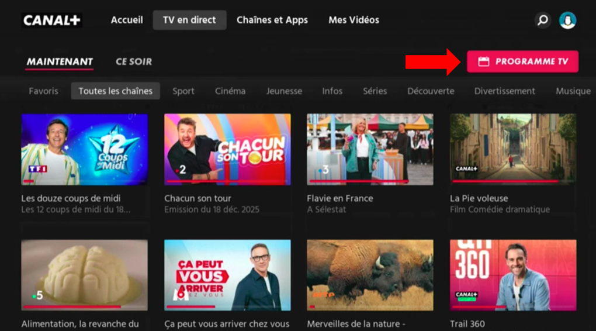The height and width of the screenshot is (331, 596).
Task: Watch Les douze coups de midi thumbnail
Action: (x=85, y=149)
